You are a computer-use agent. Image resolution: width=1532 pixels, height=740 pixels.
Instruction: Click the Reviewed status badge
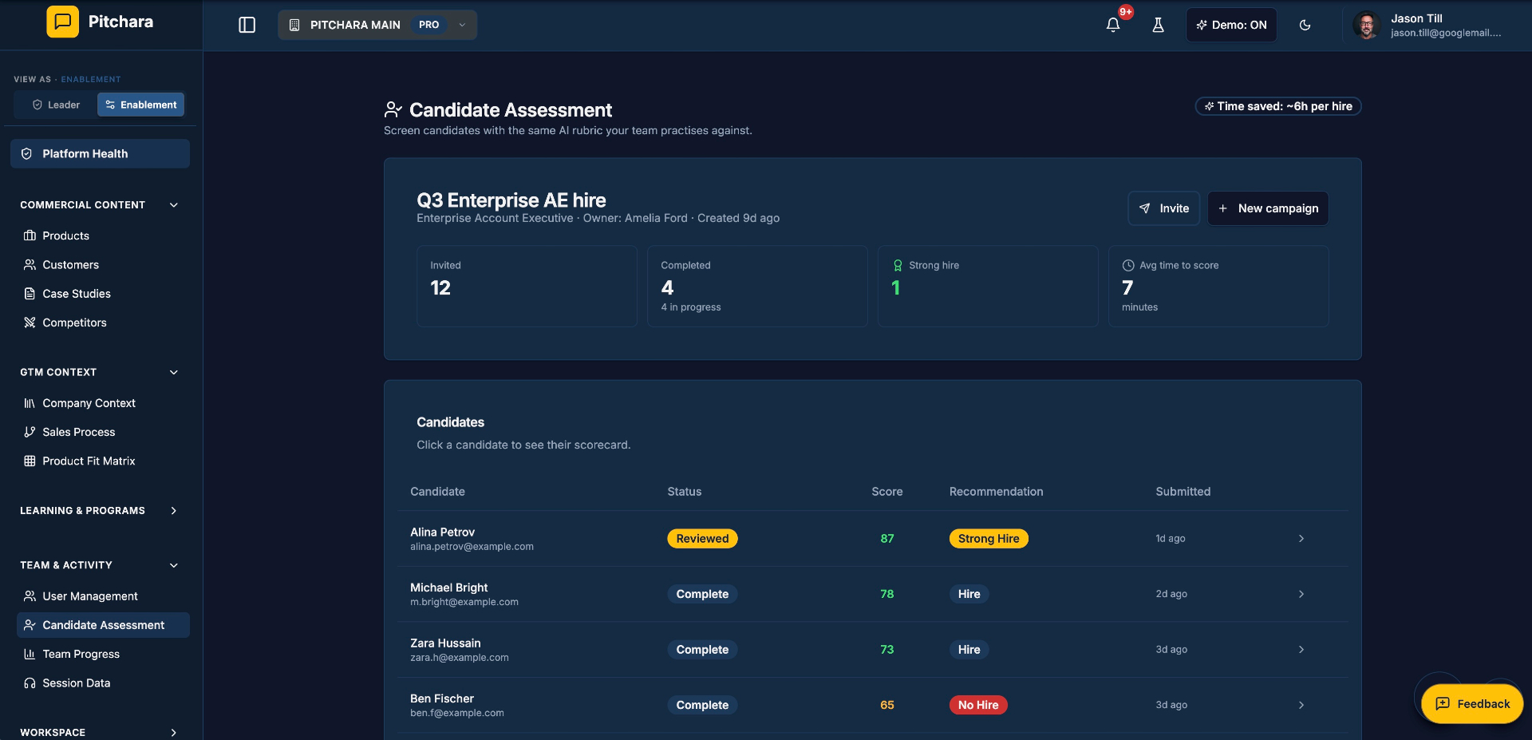coord(702,539)
